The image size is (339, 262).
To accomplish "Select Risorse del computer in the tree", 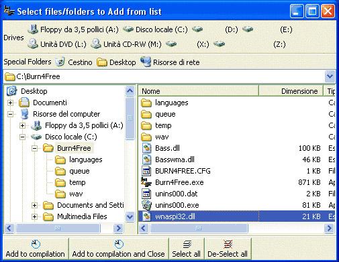I will coord(66,114).
